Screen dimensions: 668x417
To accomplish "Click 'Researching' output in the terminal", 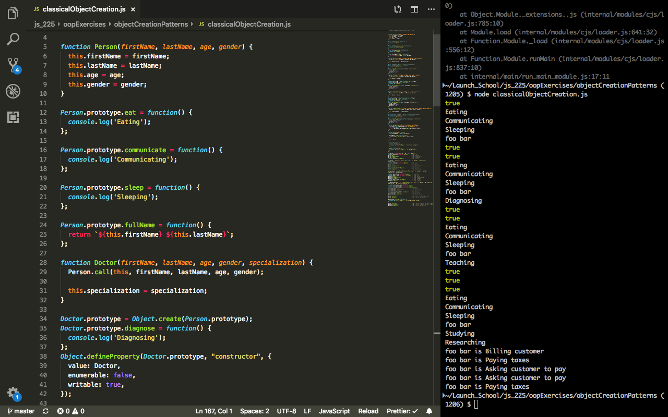I will coord(465,342).
